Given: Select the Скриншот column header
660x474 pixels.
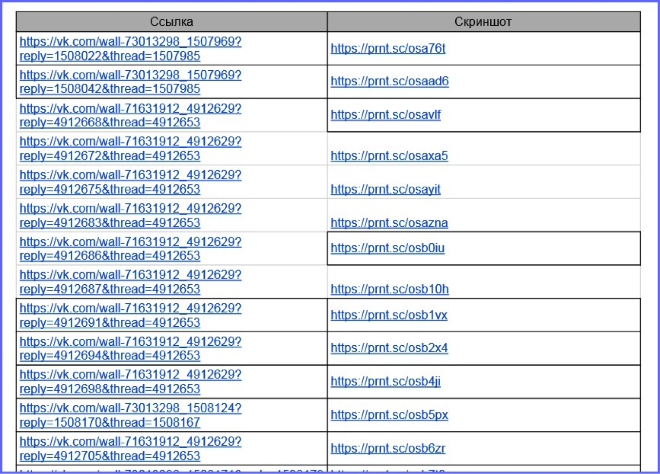Looking at the screenshot, I should pyautogui.click(x=484, y=22).
